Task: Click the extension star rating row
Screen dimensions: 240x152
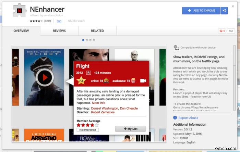Action: point(36,21)
